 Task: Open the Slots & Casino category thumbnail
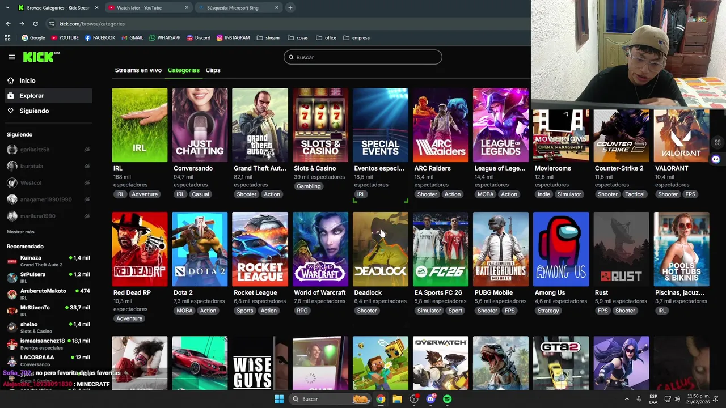pyautogui.click(x=320, y=125)
